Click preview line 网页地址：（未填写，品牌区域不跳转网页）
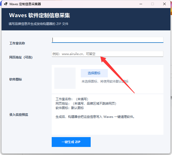This screenshot has width=172, height=155. (x=86, y=104)
